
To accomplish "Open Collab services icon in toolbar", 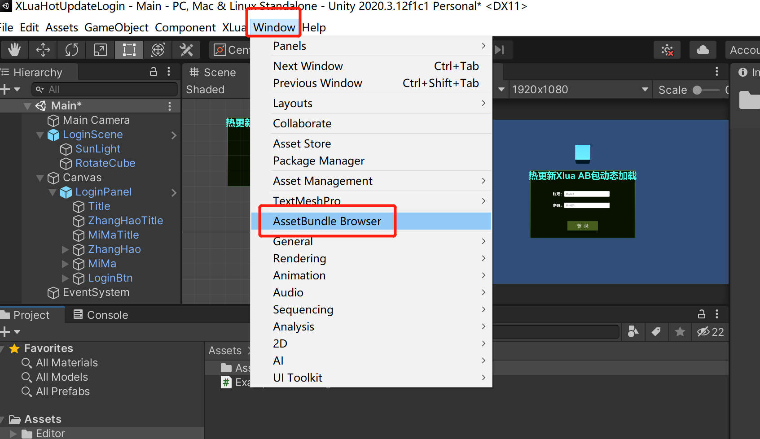I will point(668,50).
